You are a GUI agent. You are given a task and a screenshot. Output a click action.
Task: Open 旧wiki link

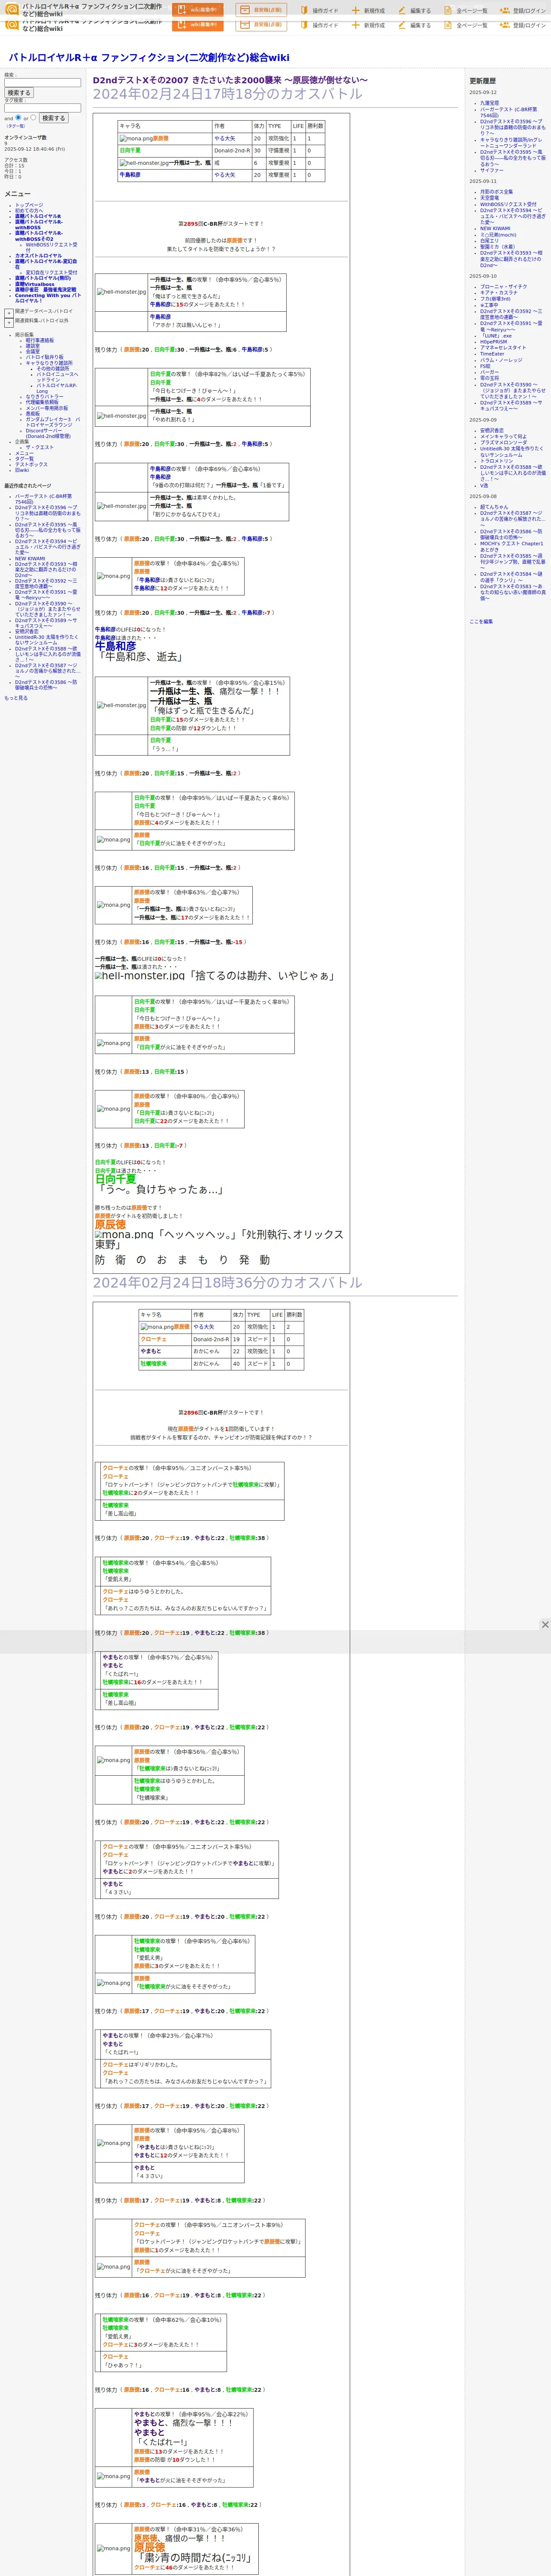22,470
